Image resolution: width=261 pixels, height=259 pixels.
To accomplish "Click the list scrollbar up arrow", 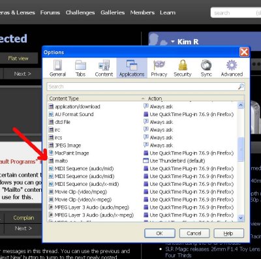I will point(241,106).
